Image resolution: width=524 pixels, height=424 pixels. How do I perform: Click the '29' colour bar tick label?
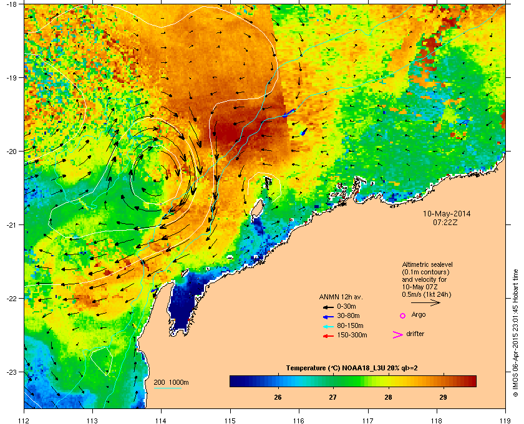coord(443,397)
